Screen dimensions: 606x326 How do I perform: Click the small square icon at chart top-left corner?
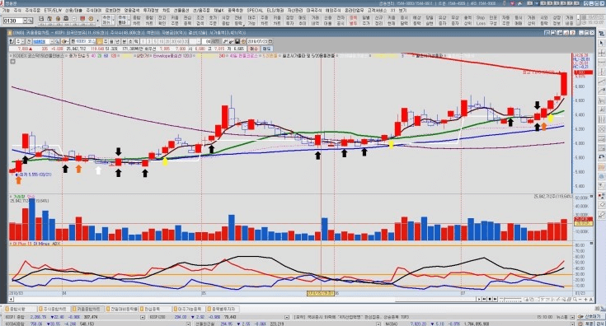[x=12, y=61]
